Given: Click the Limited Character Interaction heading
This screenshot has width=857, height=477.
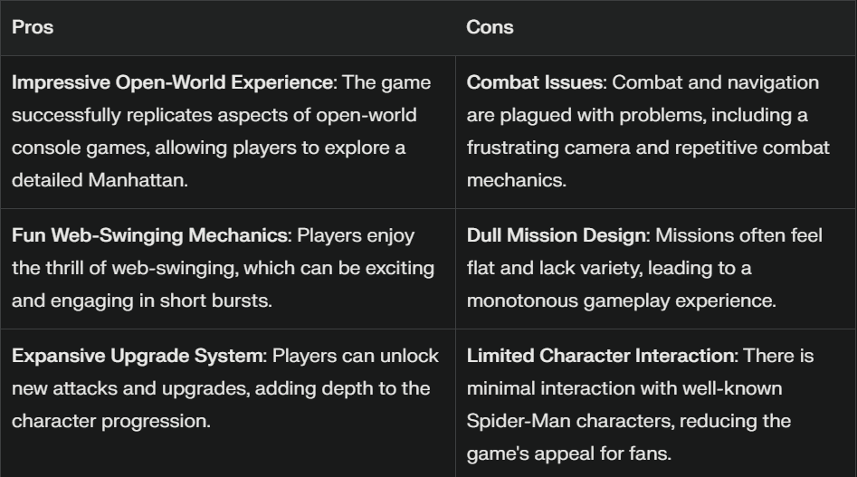Looking at the screenshot, I should [600, 356].
